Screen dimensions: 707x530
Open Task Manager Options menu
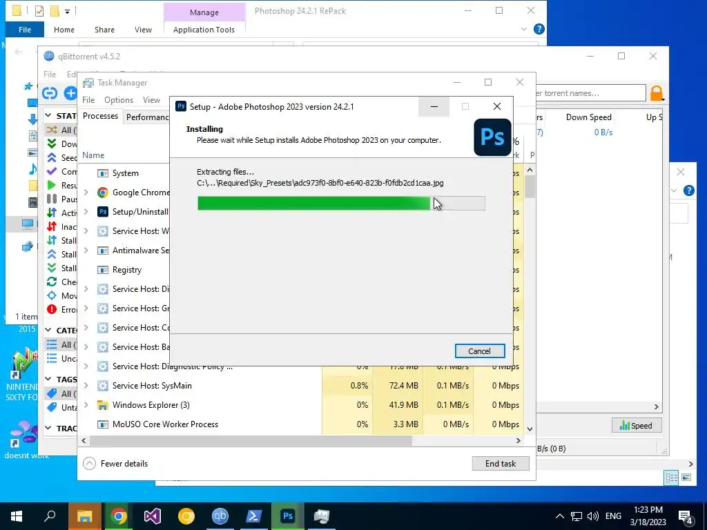click(119, 100)
